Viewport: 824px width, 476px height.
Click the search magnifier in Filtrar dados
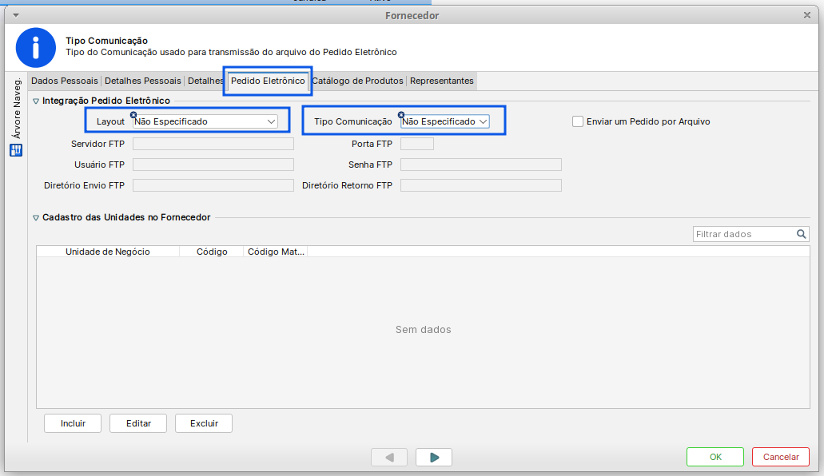coord(801,234)
